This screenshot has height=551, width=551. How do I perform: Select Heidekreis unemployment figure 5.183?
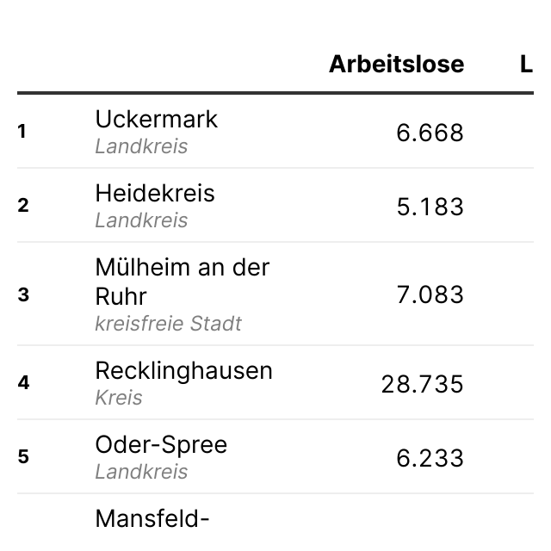pyautogui.click(x=430, y=207)
